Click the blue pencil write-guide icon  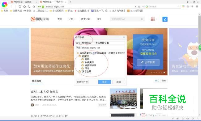(x=165, y=19)
